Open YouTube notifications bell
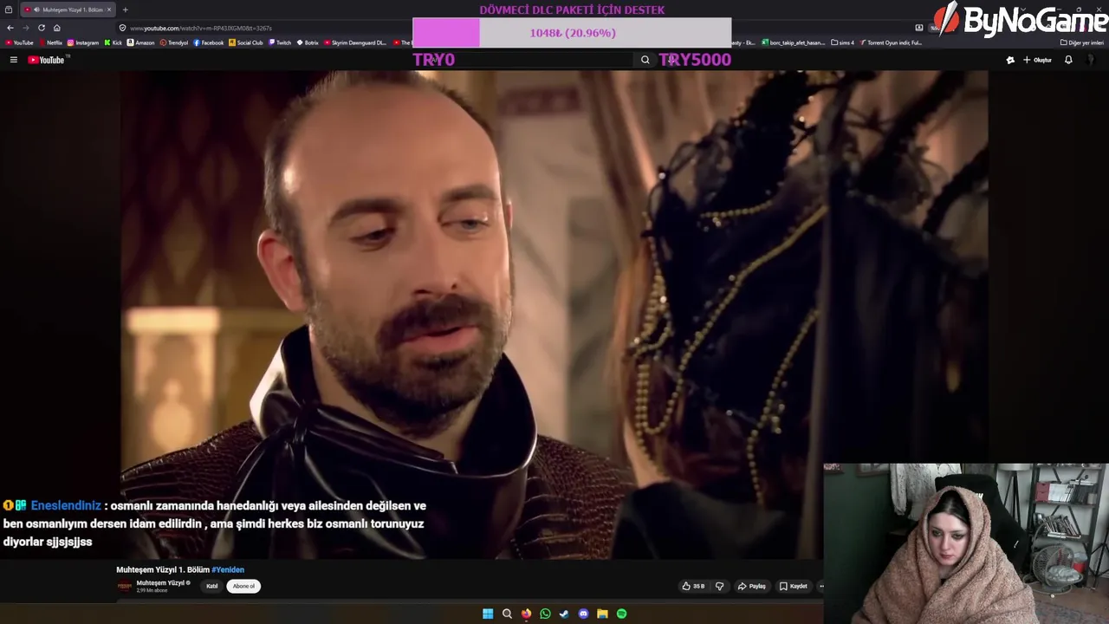The height and width of the screenshot is (624, 1109). (1068, 60)
